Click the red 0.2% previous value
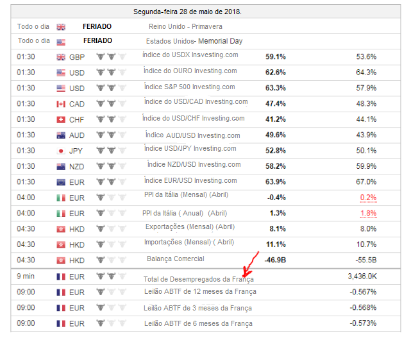411x340 pixels. click(x=368, y=198)
